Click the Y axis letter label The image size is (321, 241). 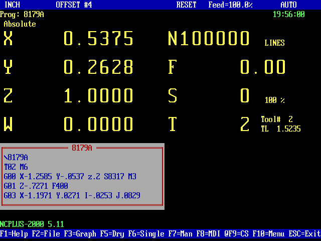tap(8, 67)
